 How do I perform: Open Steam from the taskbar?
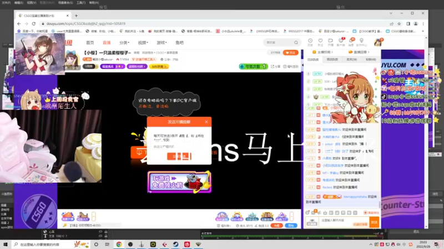tap(175, 245)
